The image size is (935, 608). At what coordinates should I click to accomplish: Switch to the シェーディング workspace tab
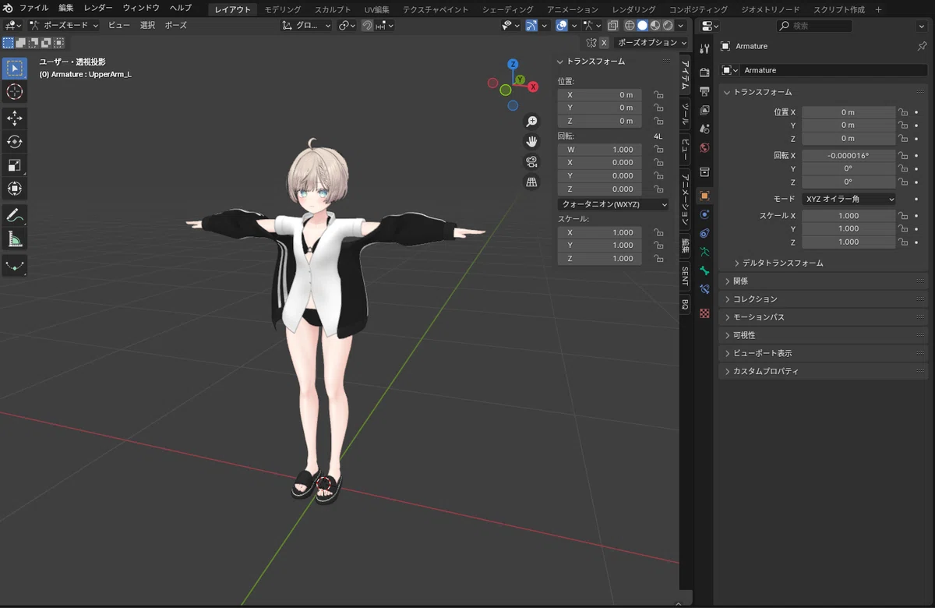pyautogui.click(x=507, y=9)
